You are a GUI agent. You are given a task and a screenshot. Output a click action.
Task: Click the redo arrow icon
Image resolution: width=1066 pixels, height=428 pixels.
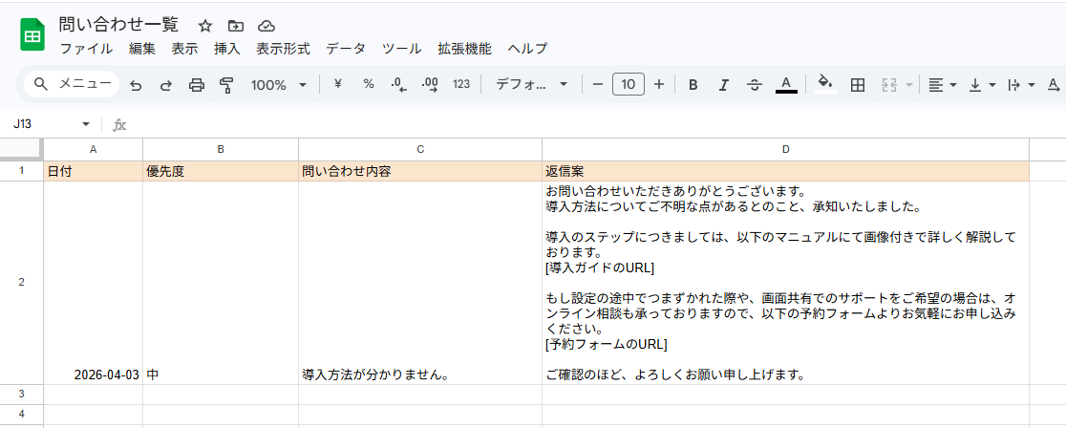[166, 85]
